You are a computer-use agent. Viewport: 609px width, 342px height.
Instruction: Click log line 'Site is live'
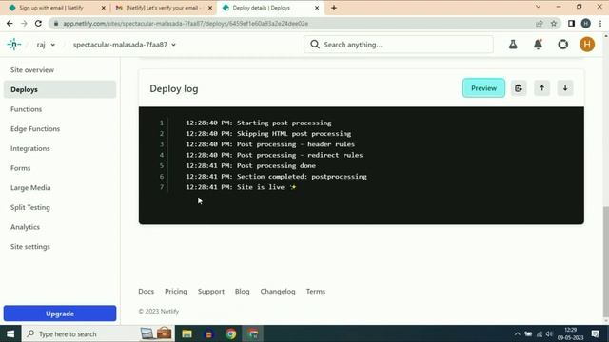tap(241, 187)
